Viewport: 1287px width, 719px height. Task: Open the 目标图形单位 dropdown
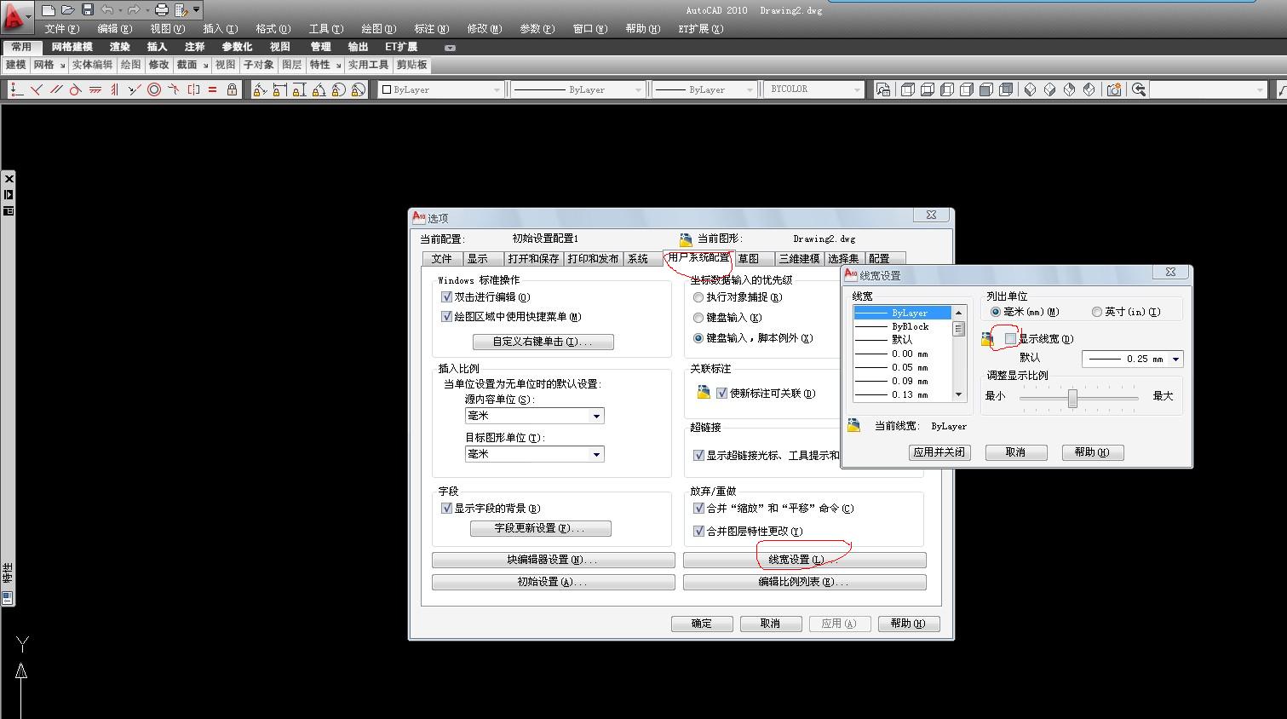coord(535,454)
